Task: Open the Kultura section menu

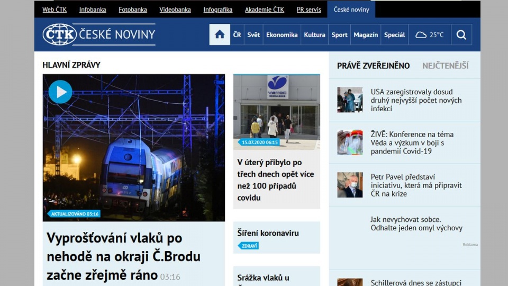Action: [x=314, y=35]
